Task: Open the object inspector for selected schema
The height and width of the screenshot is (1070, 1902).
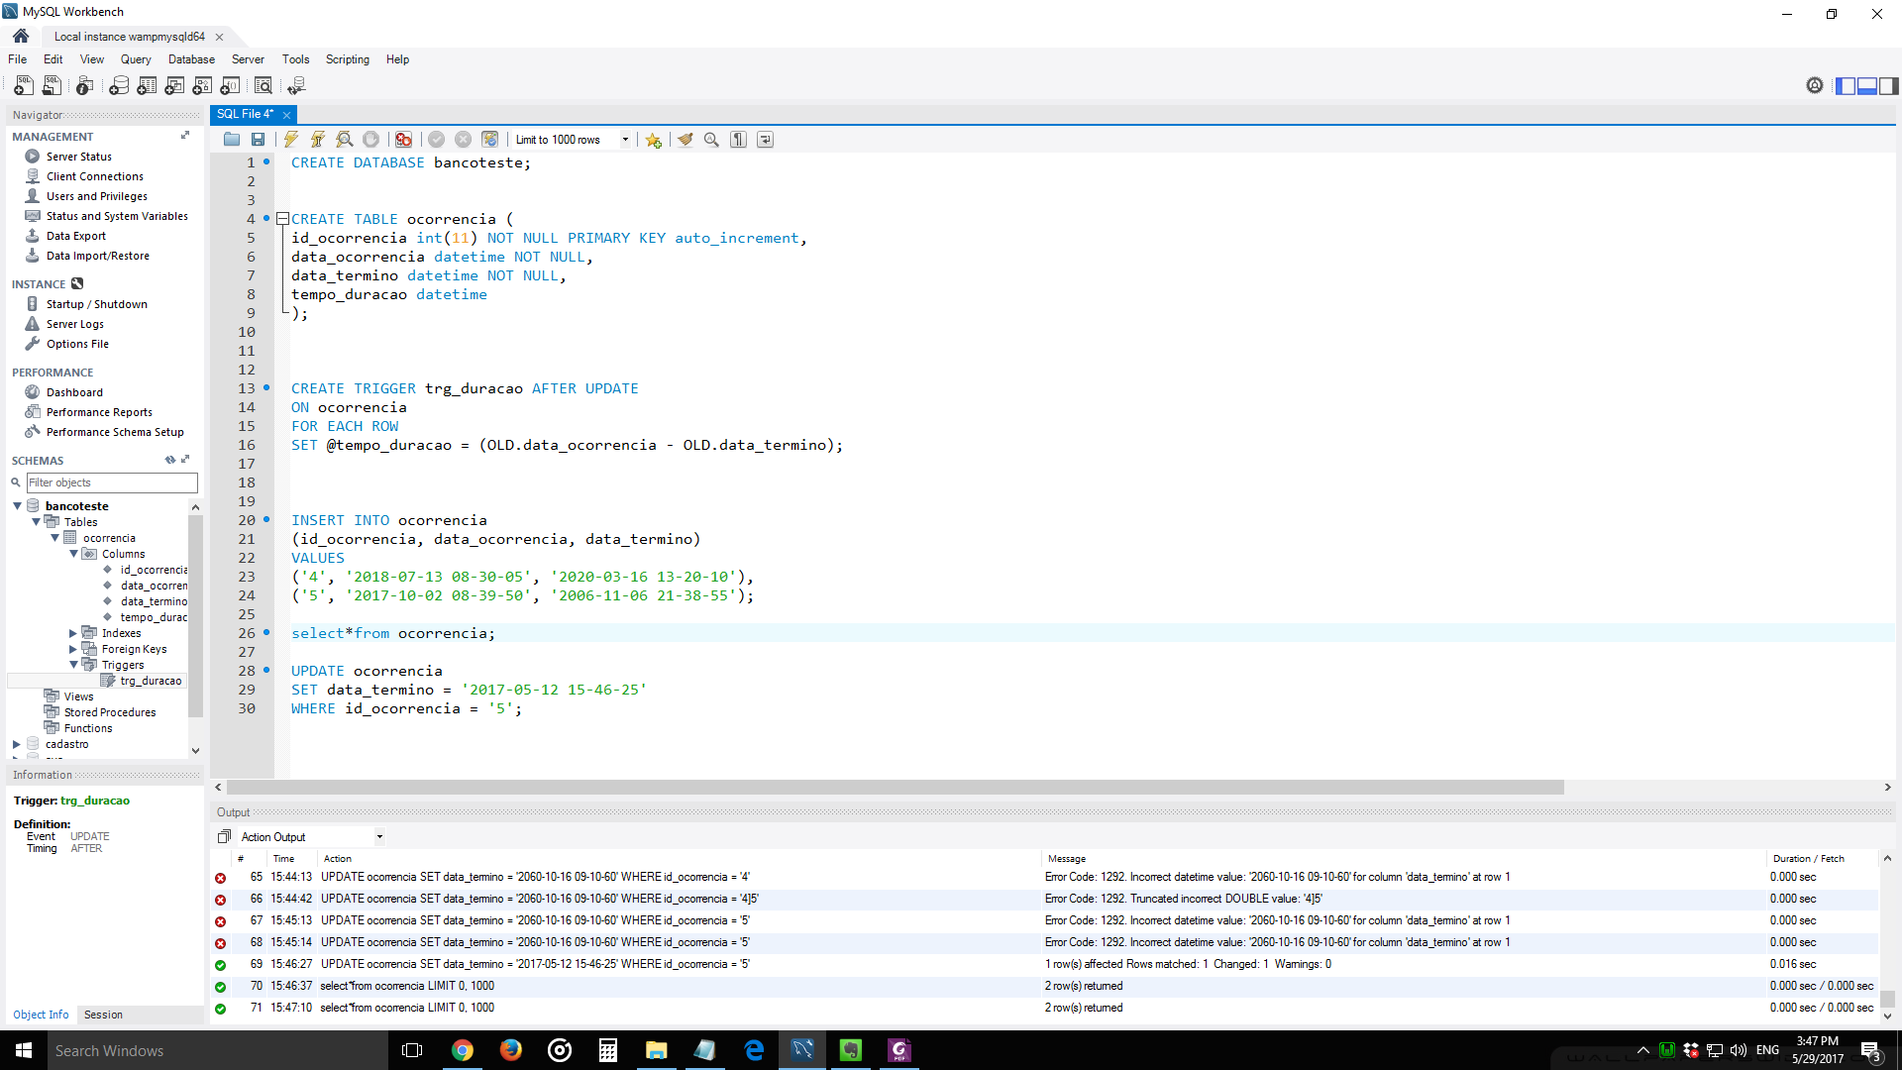Action: point(85,86)
